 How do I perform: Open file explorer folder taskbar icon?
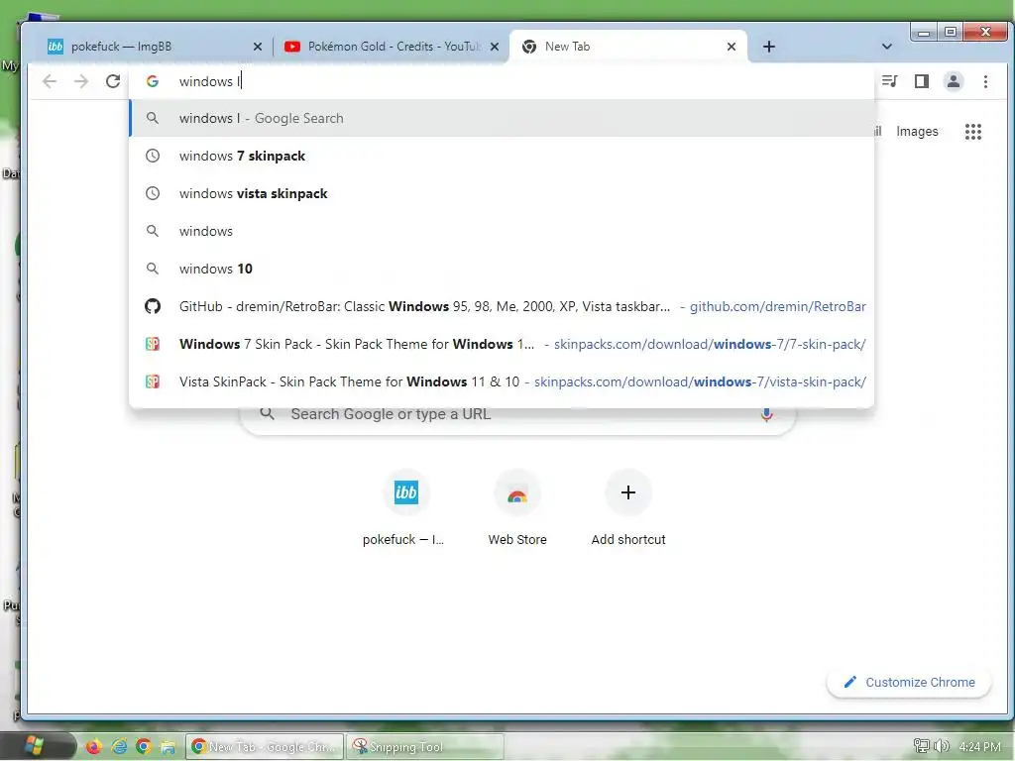(169, 747)
